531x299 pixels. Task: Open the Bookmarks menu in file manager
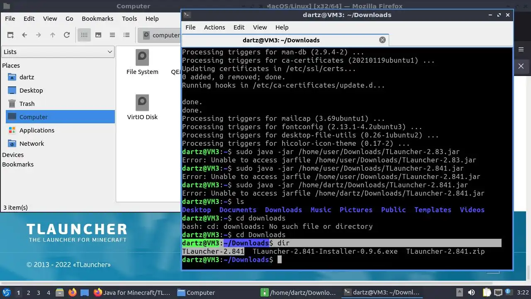97,19
